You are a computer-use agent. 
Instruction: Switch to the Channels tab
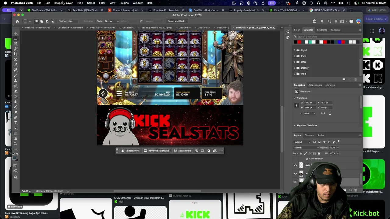pyautogui.click(x=309, y=135)
